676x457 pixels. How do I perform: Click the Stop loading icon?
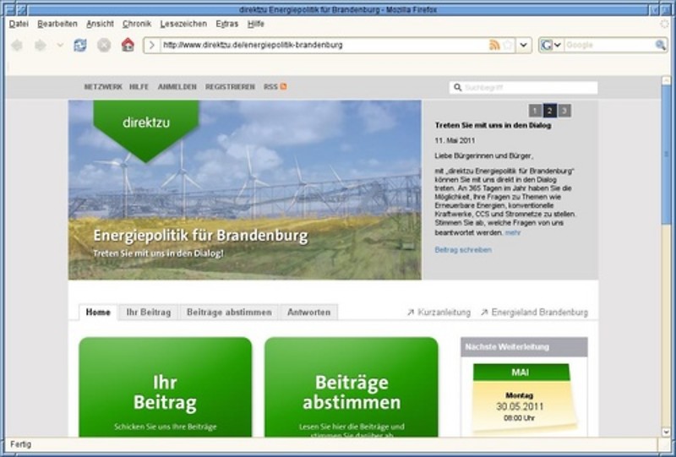click(104, 45)
